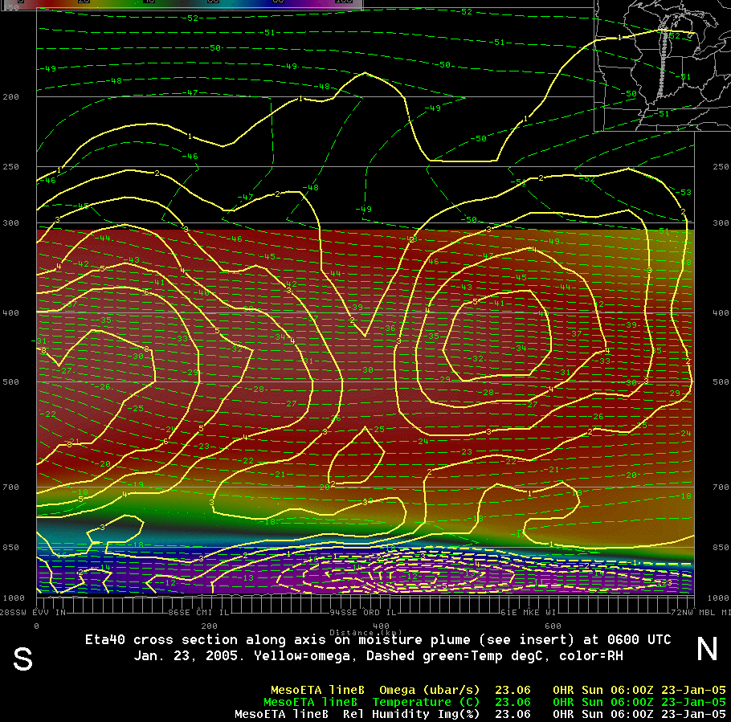Click the 700 mb label on right axis
Viewport: 731px width, 722px height.
click(x=721, y=487)
